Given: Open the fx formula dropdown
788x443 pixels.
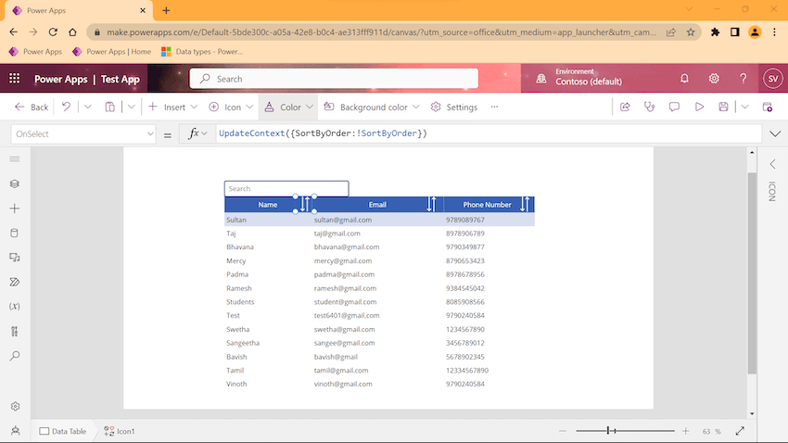Looking at the screenshot, I should (197, 133).
